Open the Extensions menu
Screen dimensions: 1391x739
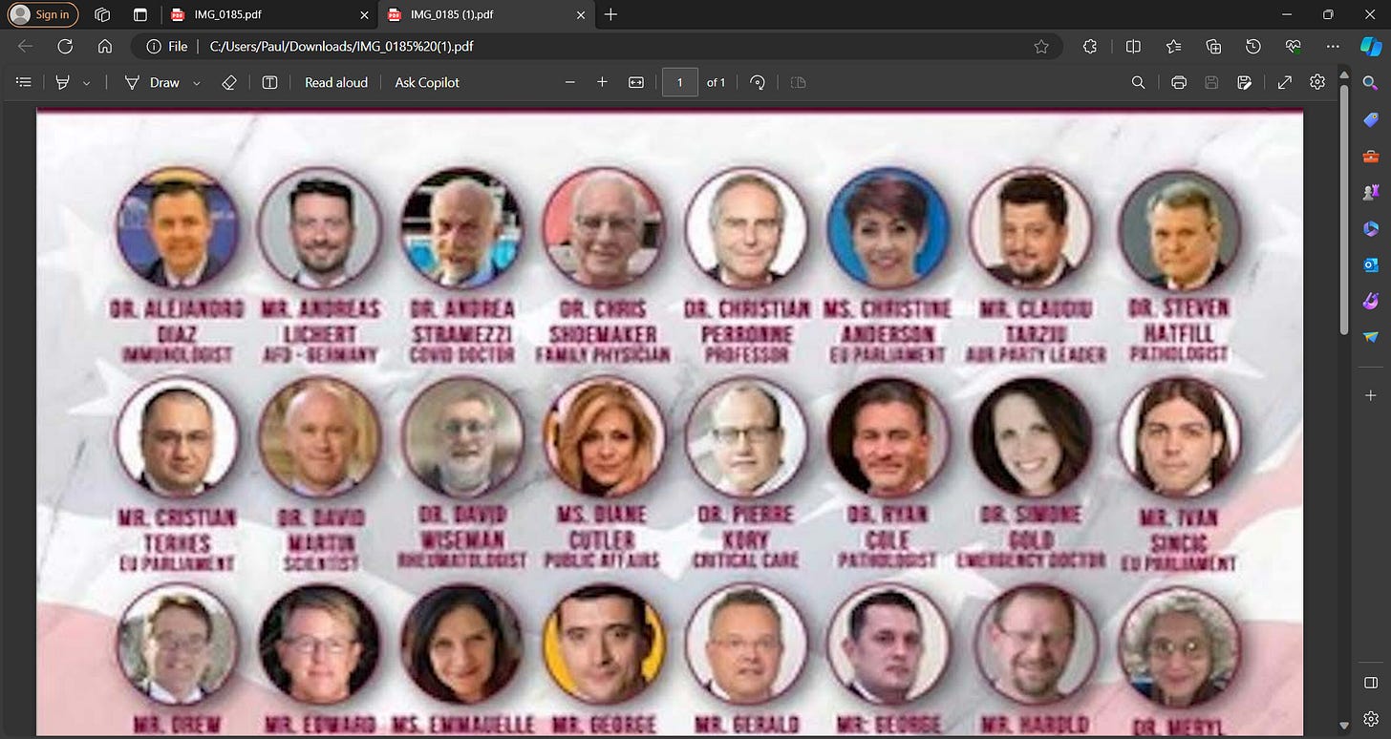[1090, 46]
